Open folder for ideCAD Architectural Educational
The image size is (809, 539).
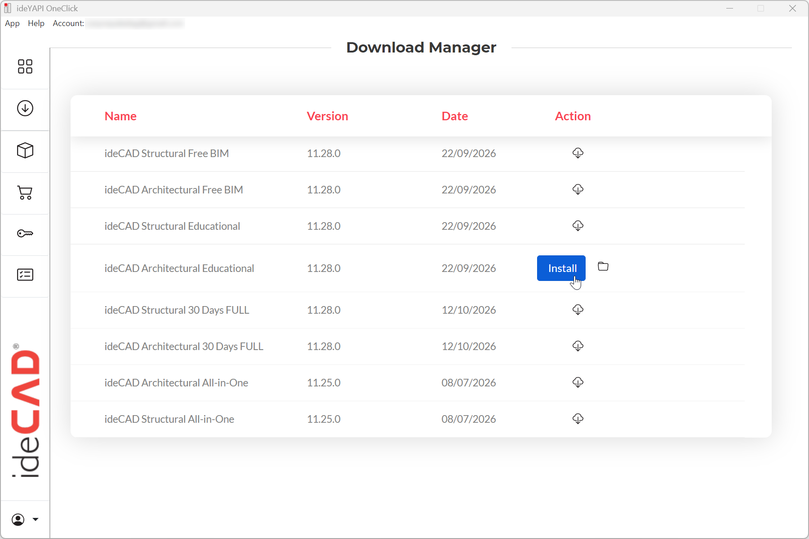click(x=603, y=267)
